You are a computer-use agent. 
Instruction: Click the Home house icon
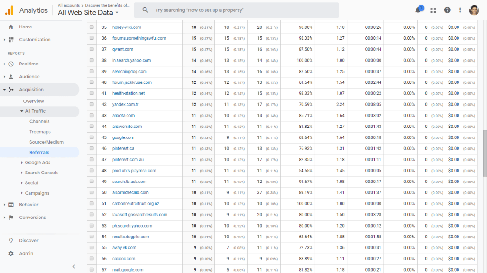(x=11, y=27)
